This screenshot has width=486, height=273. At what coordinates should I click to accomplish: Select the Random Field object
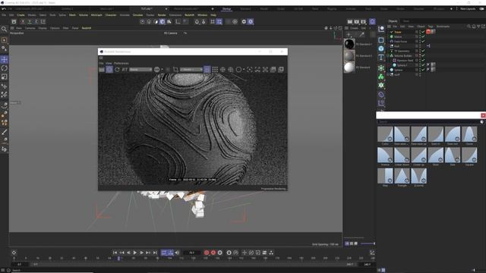405,61
